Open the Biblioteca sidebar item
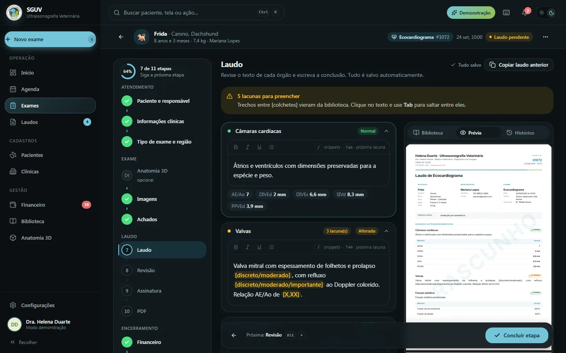The image size is (566, 353). click(50, 221)
